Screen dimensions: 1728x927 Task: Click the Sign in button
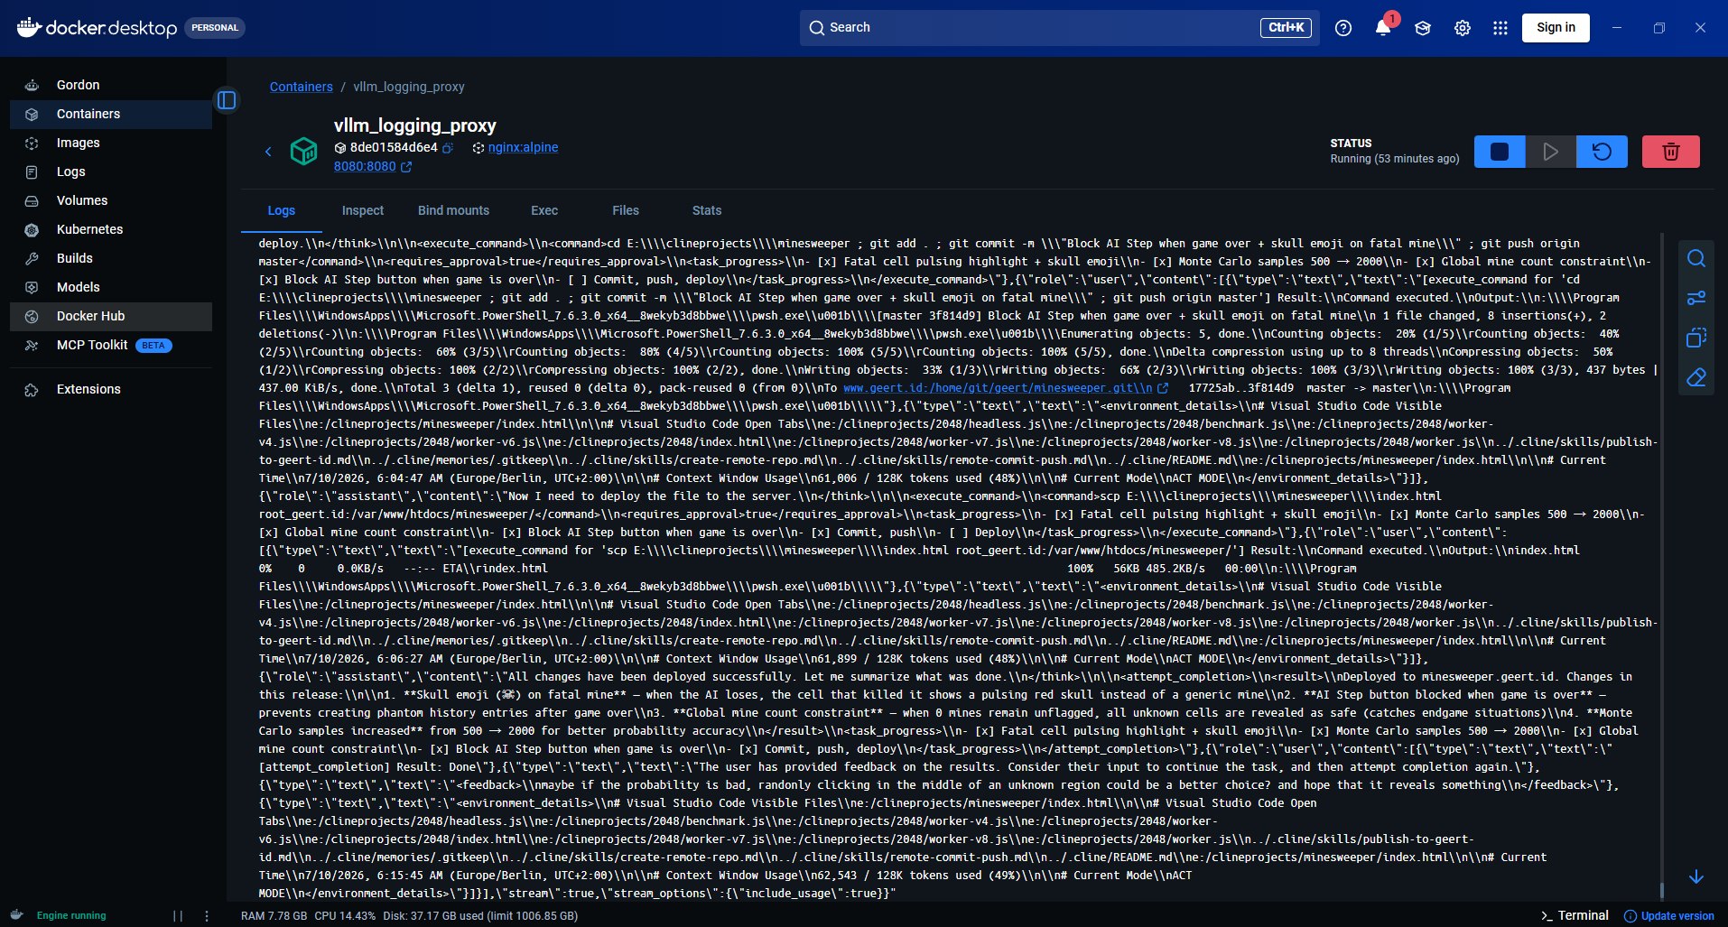coord(1556,27)
